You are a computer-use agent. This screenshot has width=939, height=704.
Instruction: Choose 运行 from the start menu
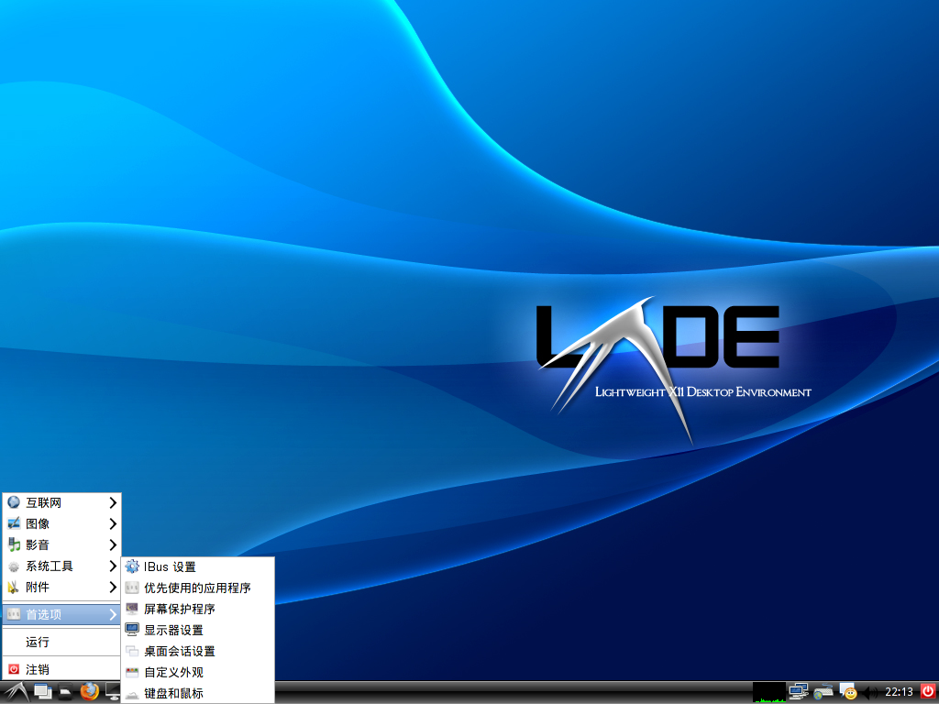pyautogui.click(x=61, y=643)
